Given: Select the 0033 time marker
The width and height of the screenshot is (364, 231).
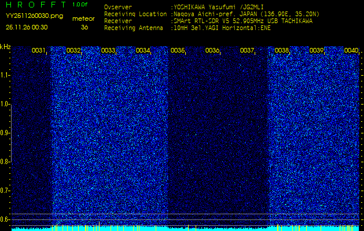Looking at the screenshot, I should (108, 50).
